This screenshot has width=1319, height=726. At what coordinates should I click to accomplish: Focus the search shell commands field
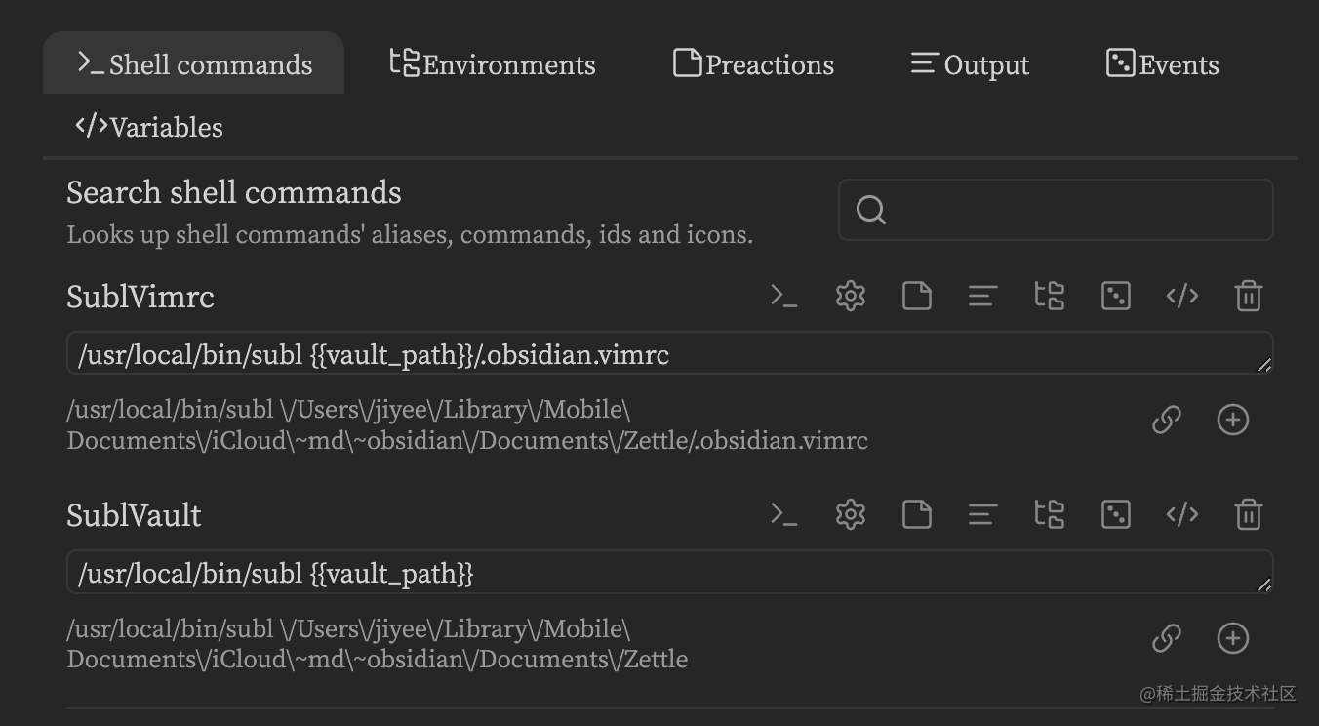1056,210
